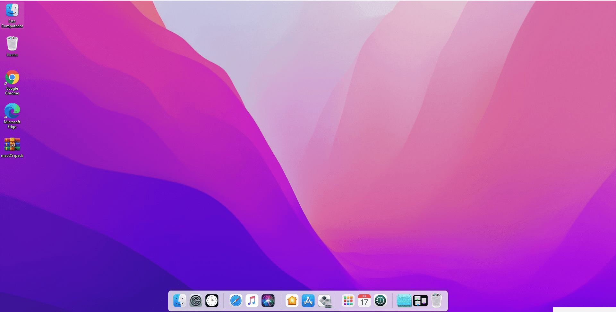Open the blue desktop folder in dock
The height and width of the screenshot is (312, 616).
(x=404, y=301)
